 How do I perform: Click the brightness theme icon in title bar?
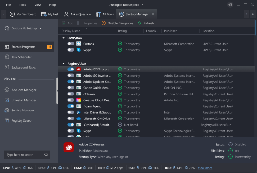click(230, 5)
